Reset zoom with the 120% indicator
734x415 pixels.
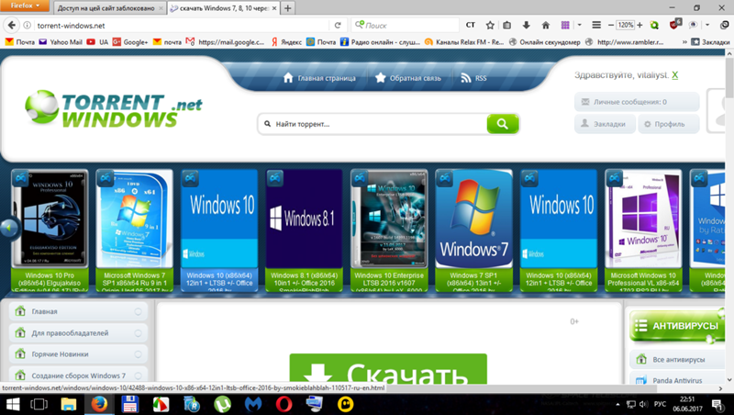(x=625, y=25)
